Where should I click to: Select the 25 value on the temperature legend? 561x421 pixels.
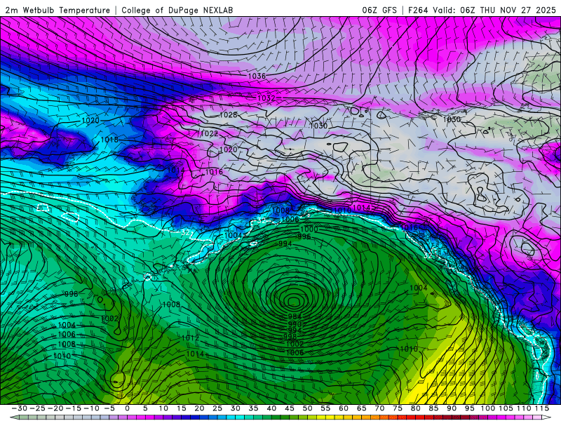(217, 408)
